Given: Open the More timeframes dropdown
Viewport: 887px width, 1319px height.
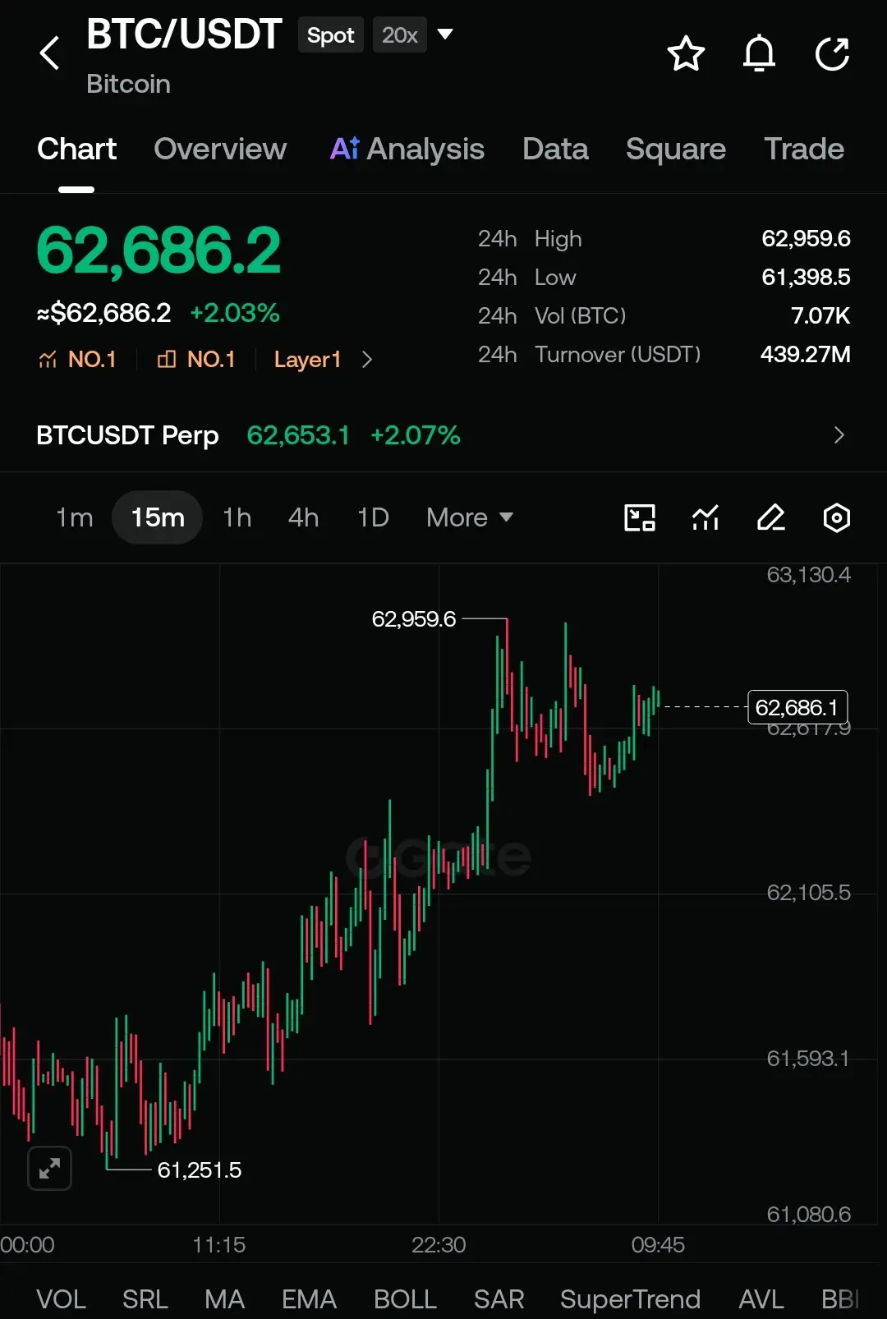Looking at the screenshot, I should (470, 517).
